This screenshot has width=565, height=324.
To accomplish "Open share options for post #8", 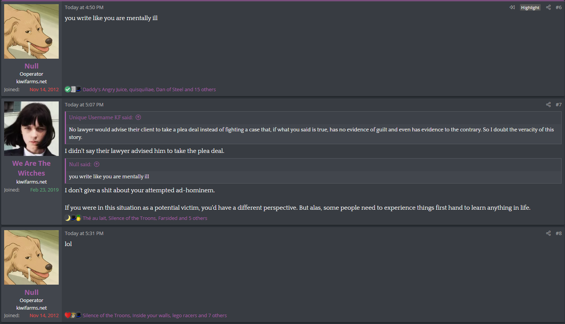I will pyautogui.click(x=548, y=233).
